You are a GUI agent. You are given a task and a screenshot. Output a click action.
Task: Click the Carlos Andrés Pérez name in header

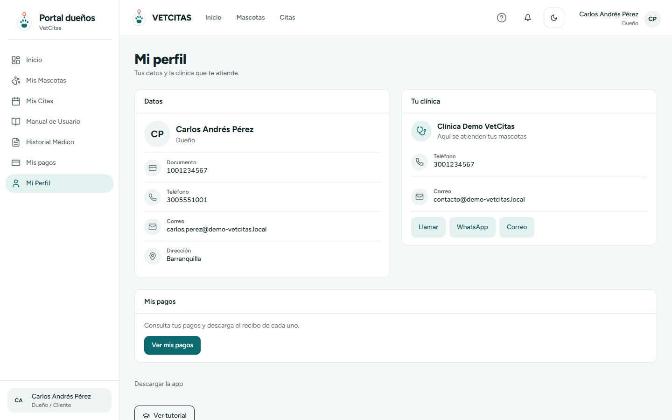(x=609, y=14)
